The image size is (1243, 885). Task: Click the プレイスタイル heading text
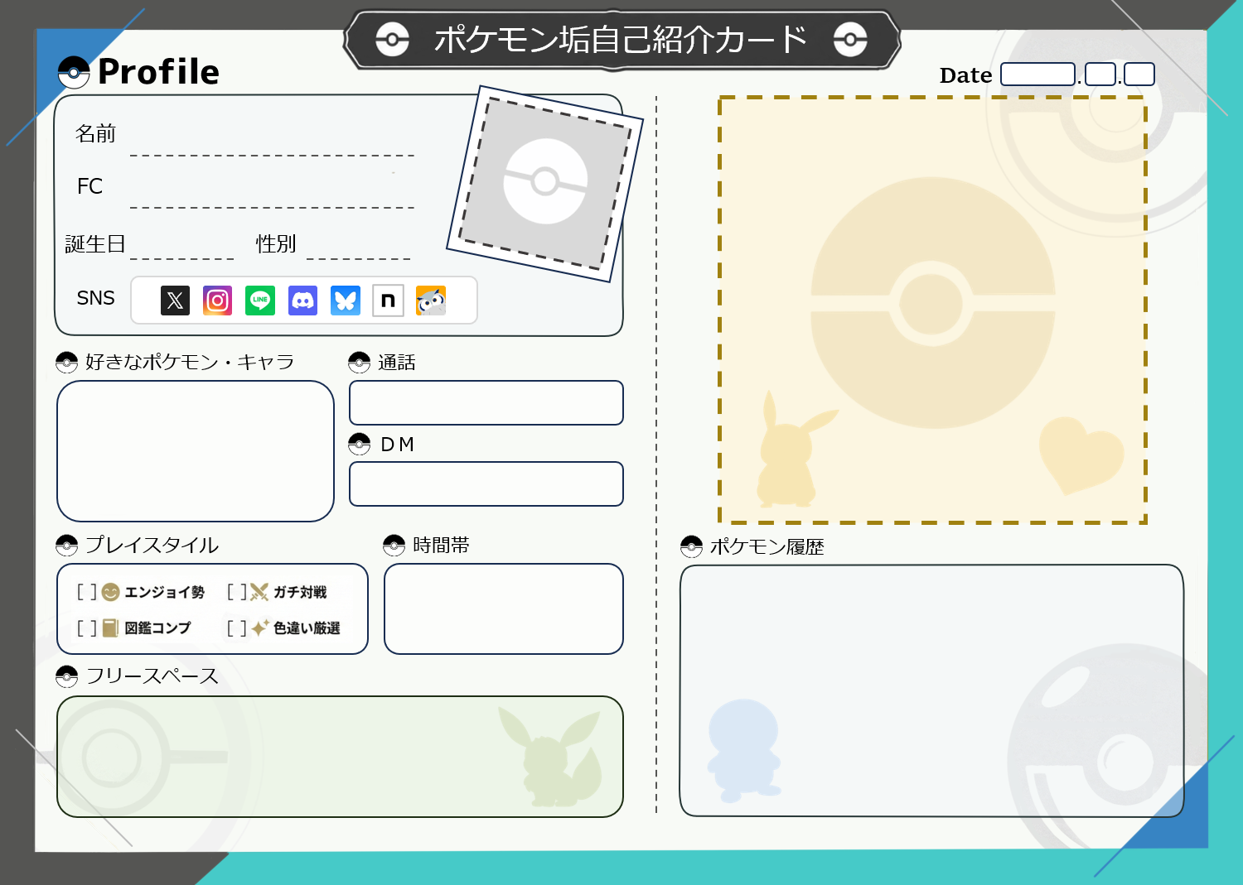(152, 546)
